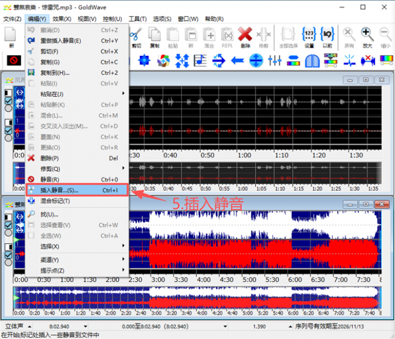Click the music note staff effect icon
Viewport: 395px width, 339px height.
tap(200, 60)
